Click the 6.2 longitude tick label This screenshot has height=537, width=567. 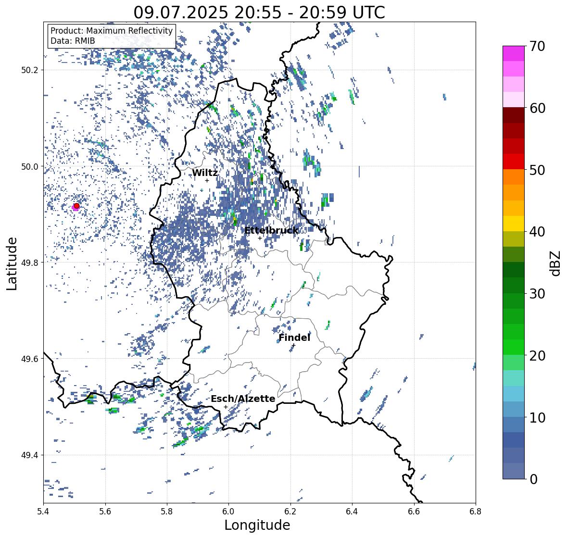(x=290, y=511)
